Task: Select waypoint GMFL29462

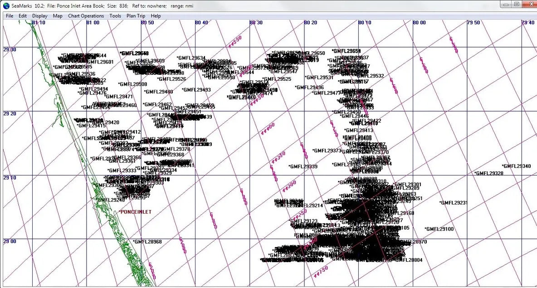Action: pyautogui.click(x=157, y=104)
